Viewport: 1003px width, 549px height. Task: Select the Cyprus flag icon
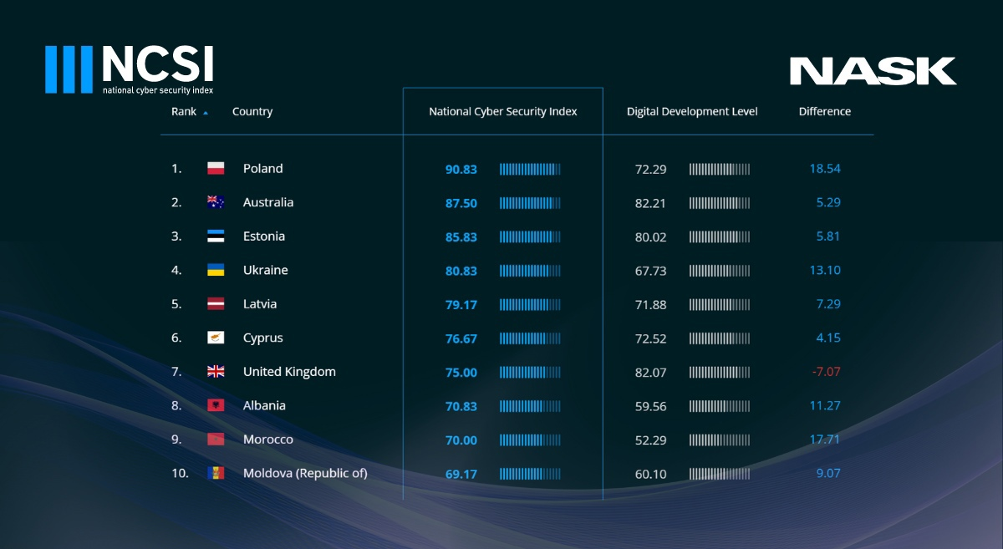[x=216, y=338]
